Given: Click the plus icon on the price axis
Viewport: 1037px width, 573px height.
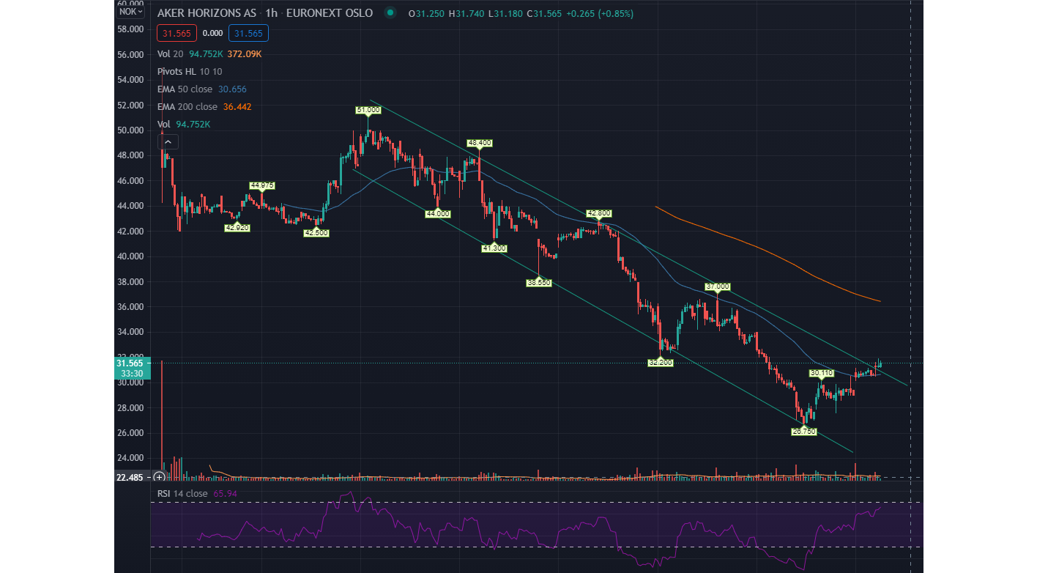Looking at the screenshot, I should (x=159, y=477).
